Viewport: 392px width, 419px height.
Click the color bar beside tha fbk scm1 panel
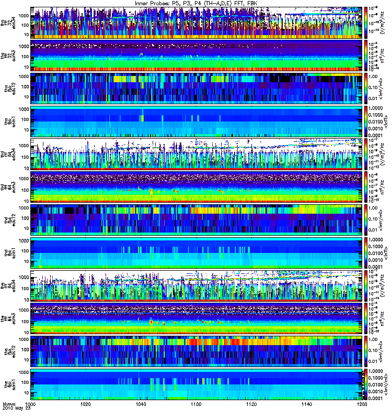tap(366, 122)
